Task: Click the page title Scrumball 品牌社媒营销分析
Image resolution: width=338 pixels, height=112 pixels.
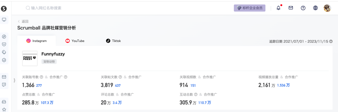Action: 47,28
